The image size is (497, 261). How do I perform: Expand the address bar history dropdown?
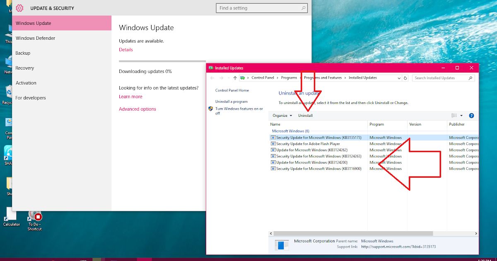tap(399, 78)
